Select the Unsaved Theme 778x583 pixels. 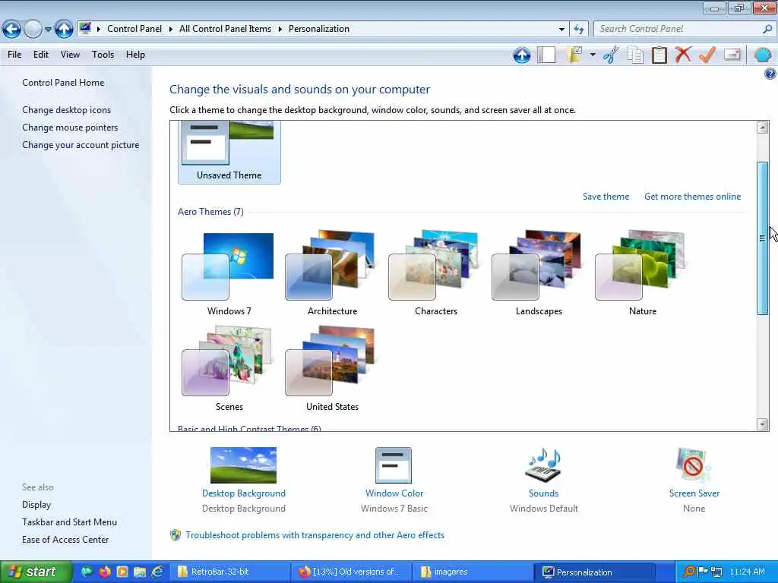pyautogui.click(x=229, y=152)
